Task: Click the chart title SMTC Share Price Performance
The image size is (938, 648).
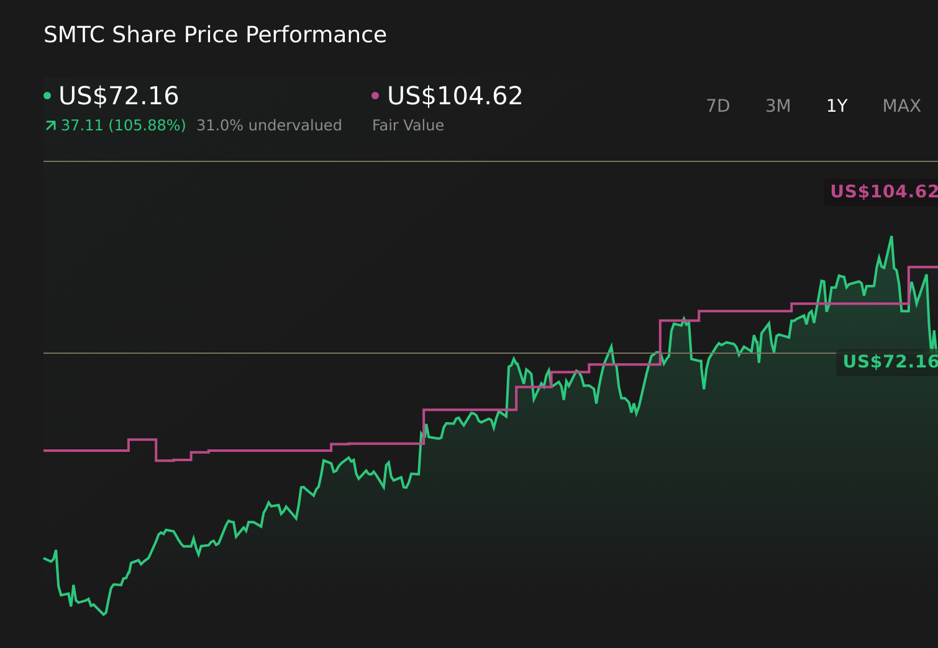Action: tap(215, 35)
